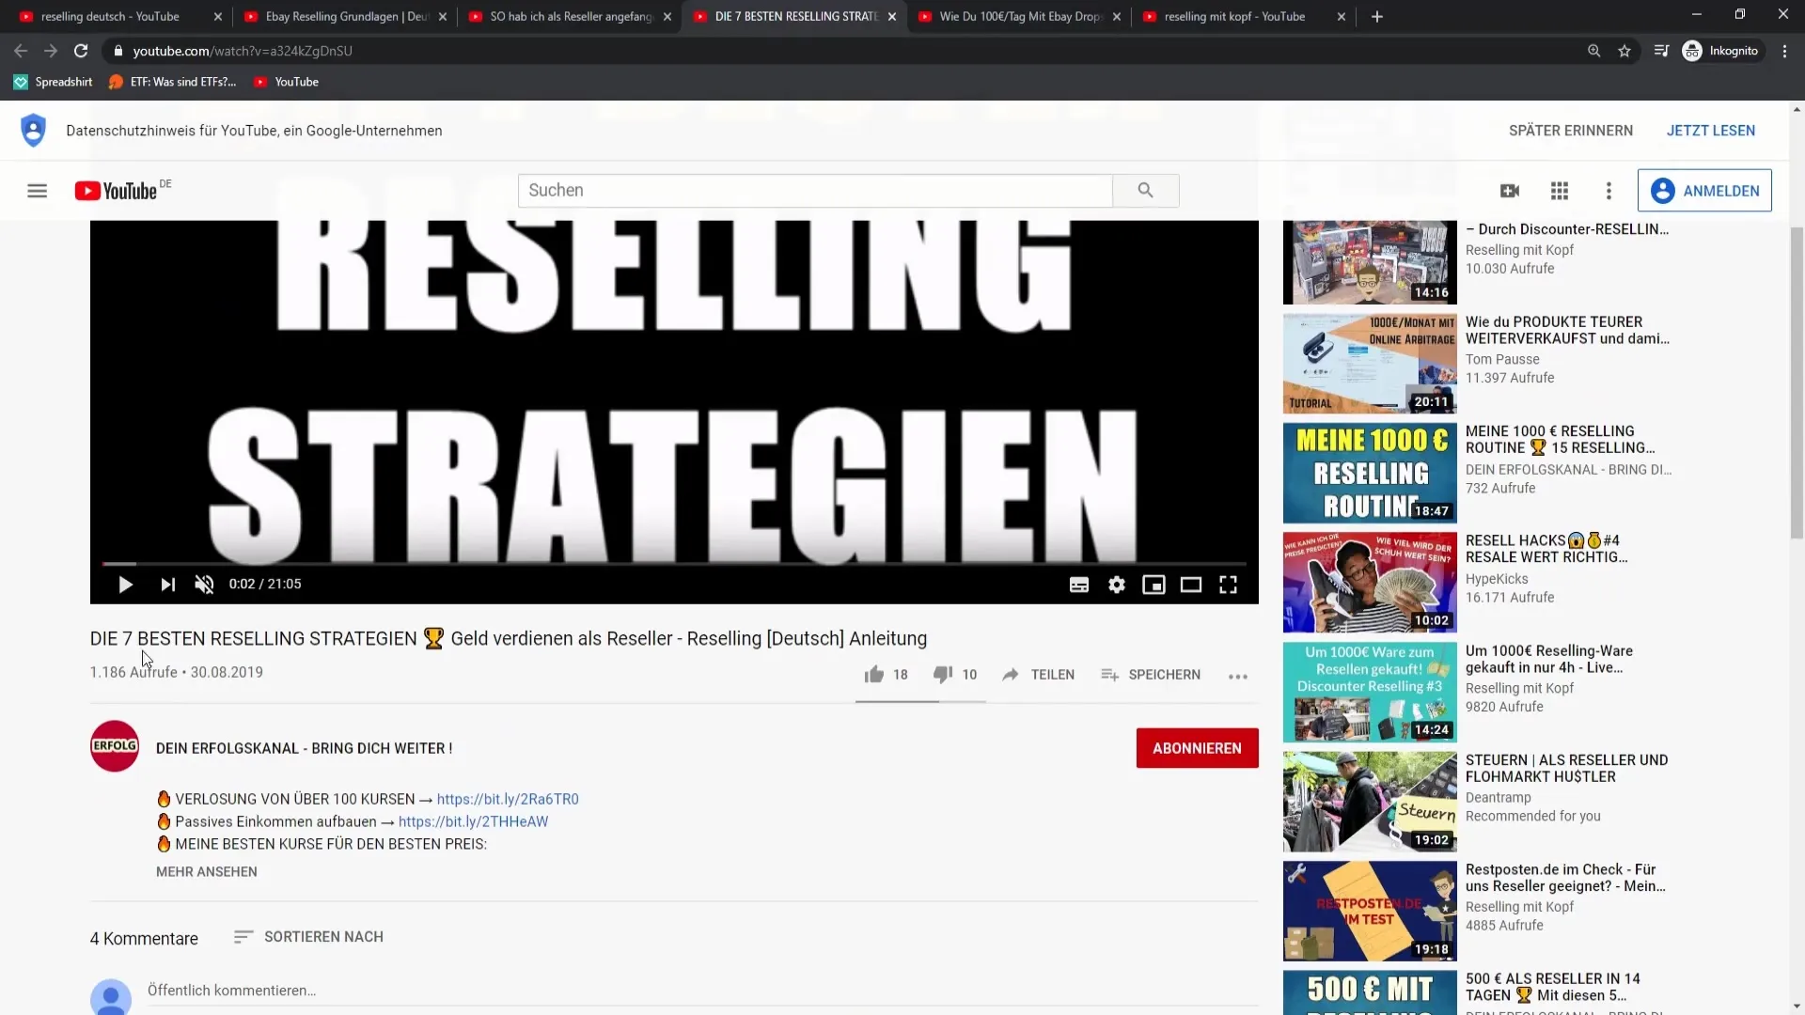Like the video with thumbs up
1805x1015 pixels.
874,675
